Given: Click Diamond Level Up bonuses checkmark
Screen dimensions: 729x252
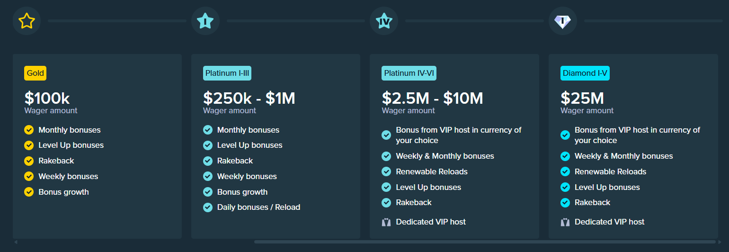Looking at the screenshot, I should (x=565, y=187).
